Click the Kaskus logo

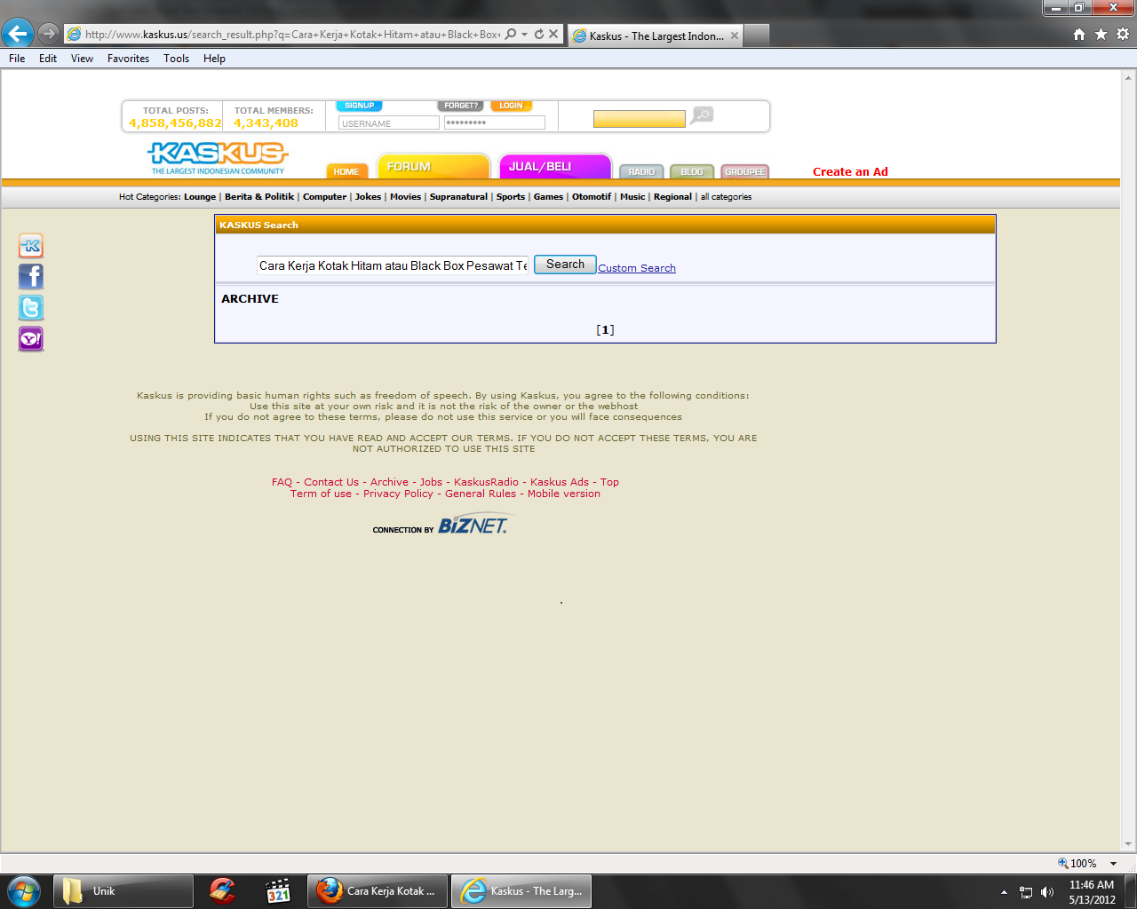pyautogui.click(x=218, y=157)
